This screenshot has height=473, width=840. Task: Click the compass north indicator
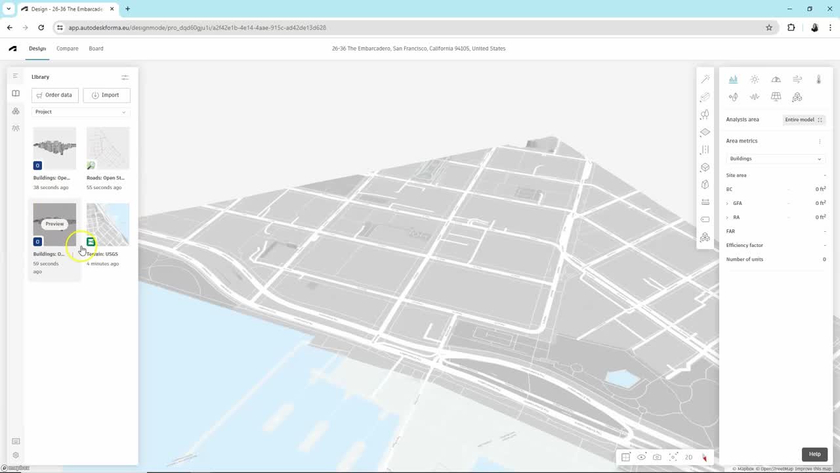pos(704,457)
